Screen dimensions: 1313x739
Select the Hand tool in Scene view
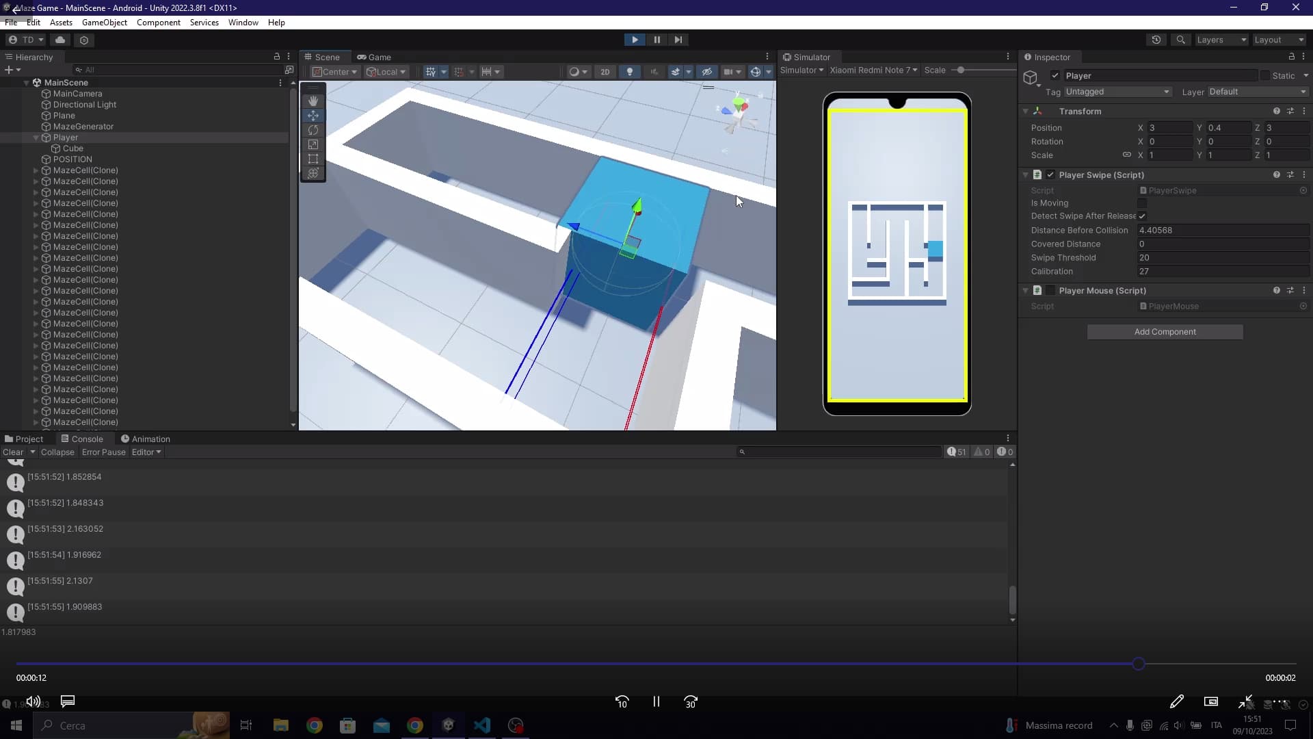pos(313,101)
